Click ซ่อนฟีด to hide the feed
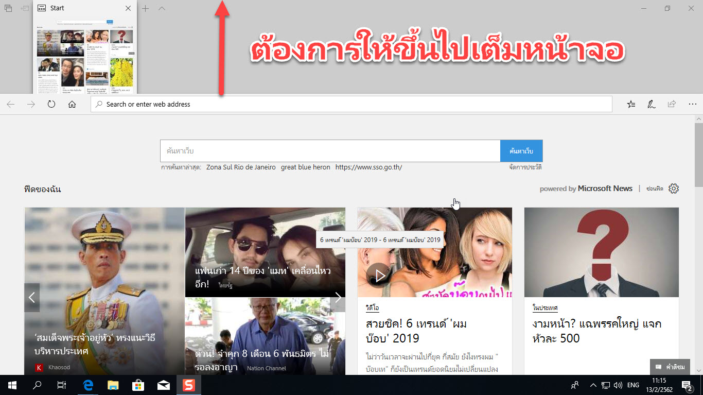 click(655, 189)
